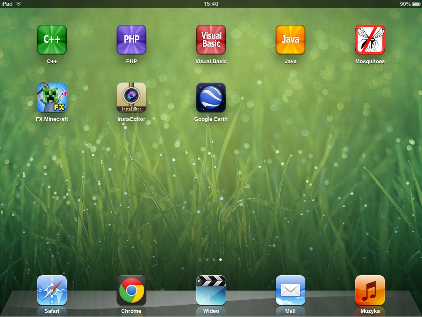
Task: Tap the battery indicator icon
Action: click(x=416, y=4)
